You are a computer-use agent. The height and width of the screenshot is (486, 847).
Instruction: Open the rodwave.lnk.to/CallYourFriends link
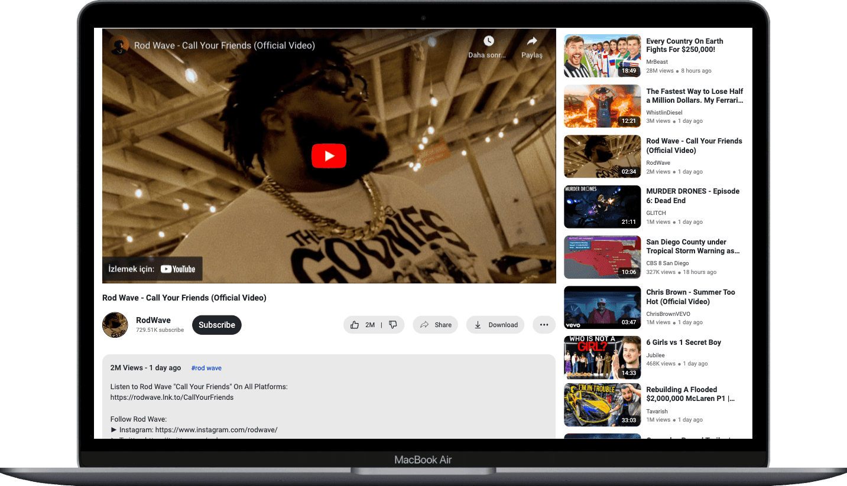point(172,397)
